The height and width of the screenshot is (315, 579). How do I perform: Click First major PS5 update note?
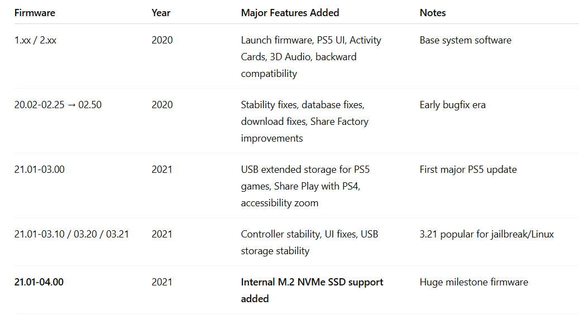pyautogui.click(x=468, y=169)
